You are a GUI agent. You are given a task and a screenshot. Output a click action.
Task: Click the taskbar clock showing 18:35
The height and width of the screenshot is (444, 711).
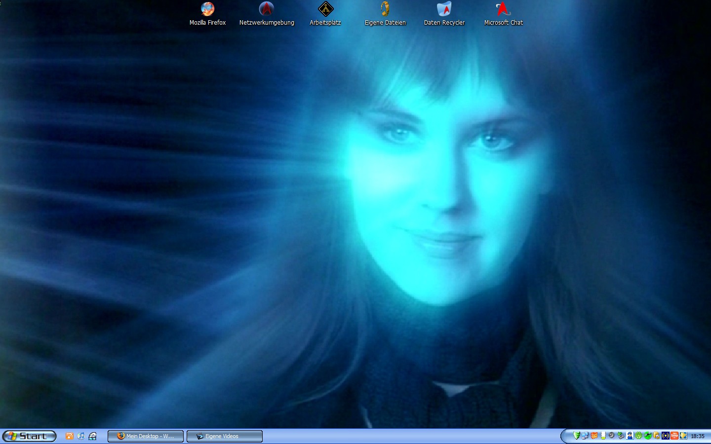(698, 436)
